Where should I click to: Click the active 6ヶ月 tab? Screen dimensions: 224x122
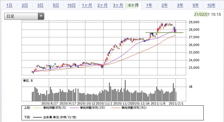tap(134, 5)
